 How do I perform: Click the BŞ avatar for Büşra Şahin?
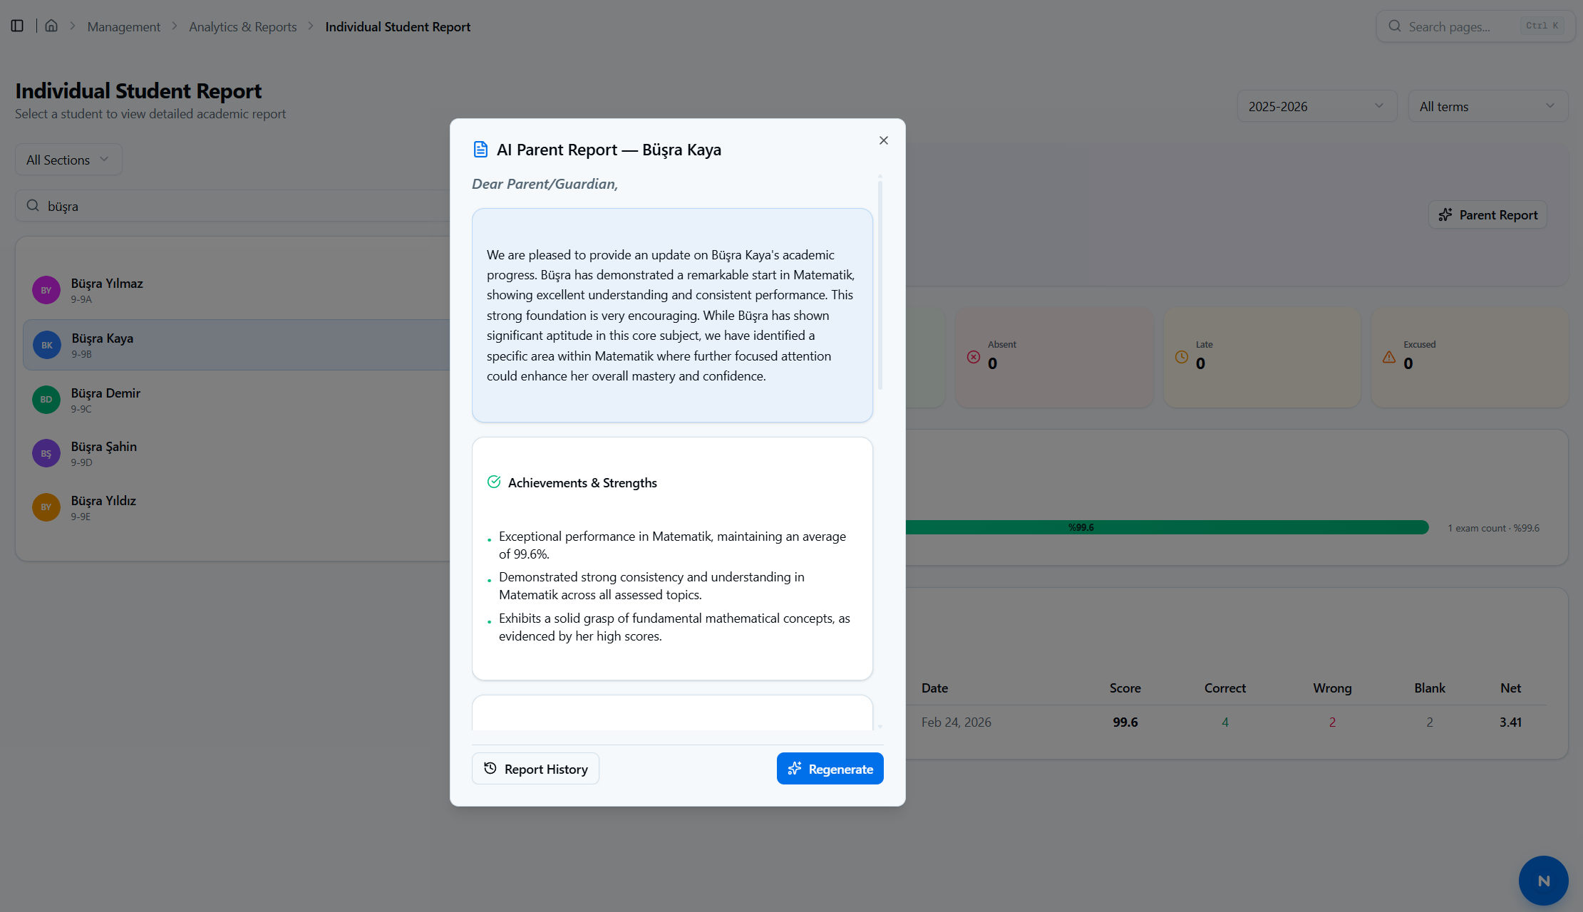point(46,453)
